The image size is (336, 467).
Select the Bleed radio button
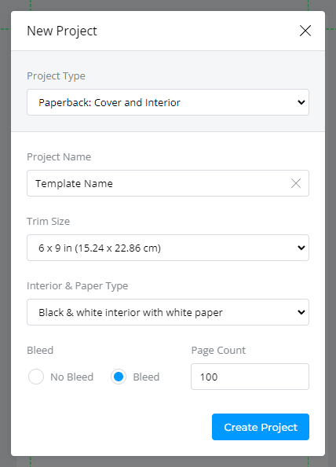(119, 377)
